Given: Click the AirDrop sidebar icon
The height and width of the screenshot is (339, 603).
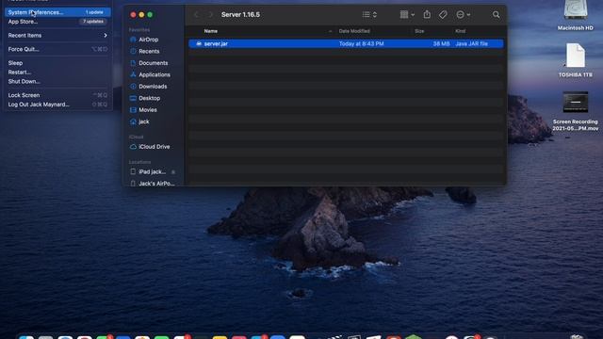Looking at the screenshot, I should pyautogui.click(x=133, y=40).
